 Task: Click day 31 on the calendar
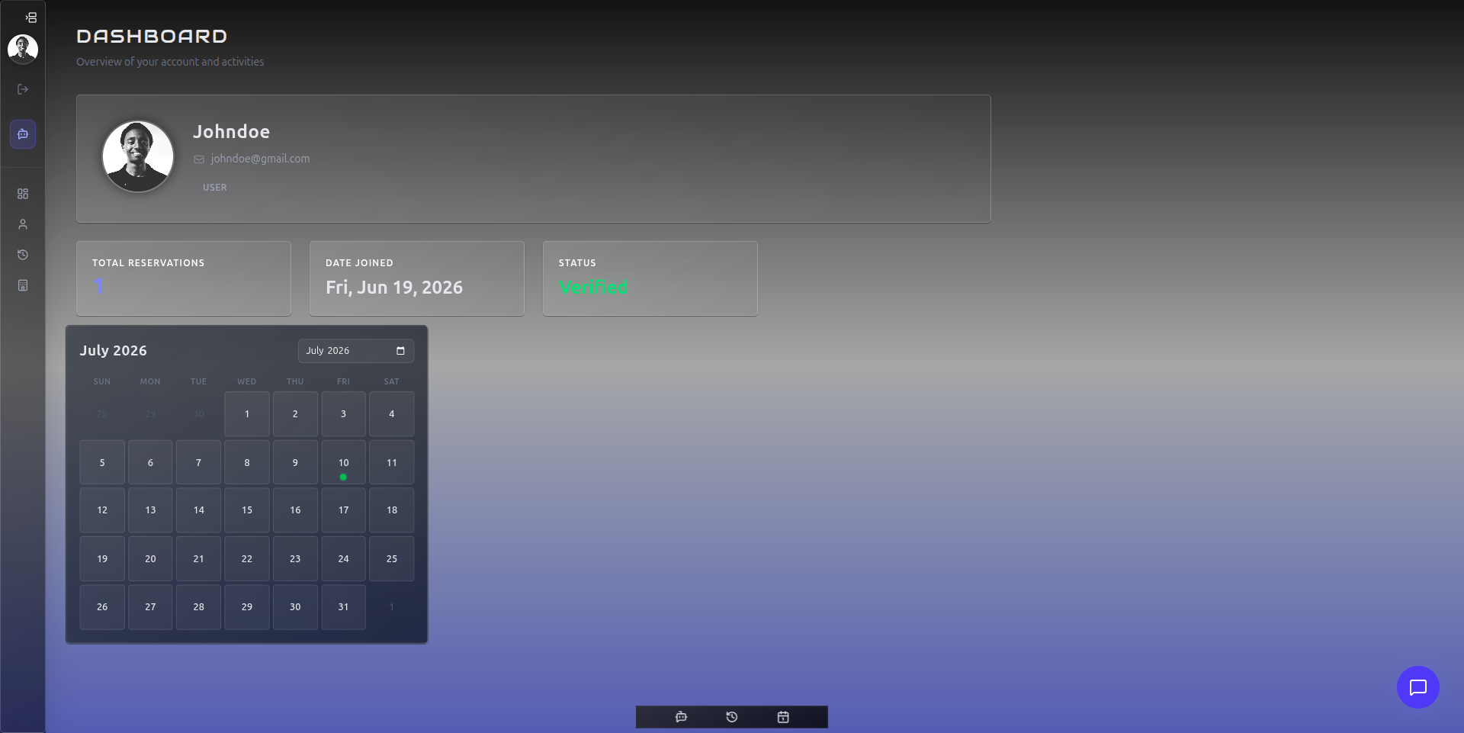(343, 607)
